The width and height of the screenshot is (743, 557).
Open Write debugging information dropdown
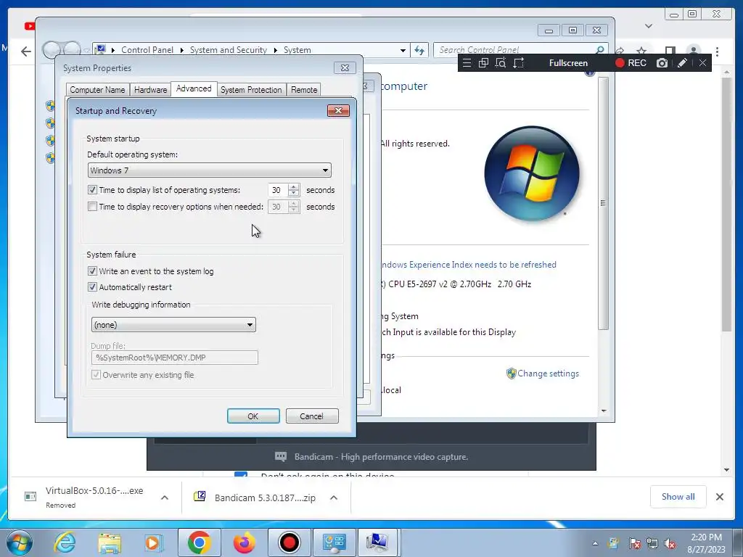pyautogui.click(x=173, y=325)
